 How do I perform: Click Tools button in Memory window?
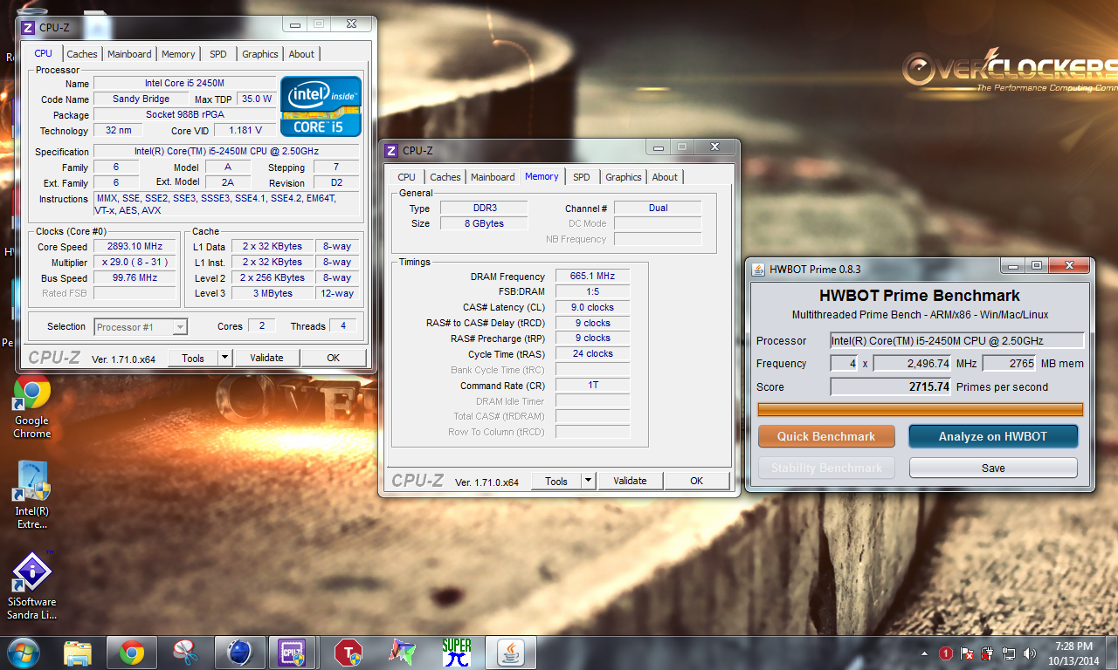pyautogui.click(x=556, y=481)
